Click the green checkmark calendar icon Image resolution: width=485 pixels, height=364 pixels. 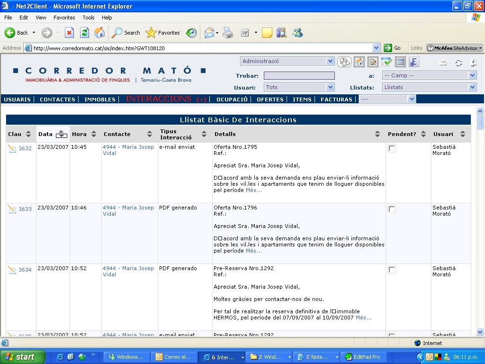386,62
